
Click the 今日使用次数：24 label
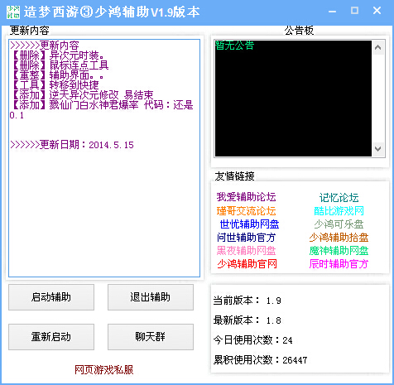[x=252, y=340]
